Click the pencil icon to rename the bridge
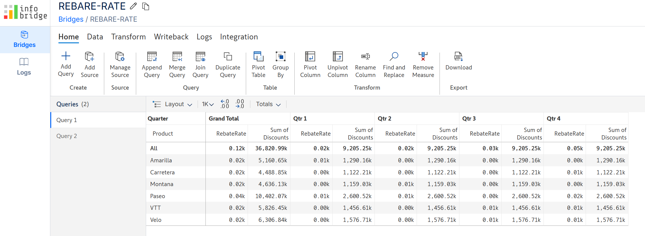 click(x=133, y=6)
